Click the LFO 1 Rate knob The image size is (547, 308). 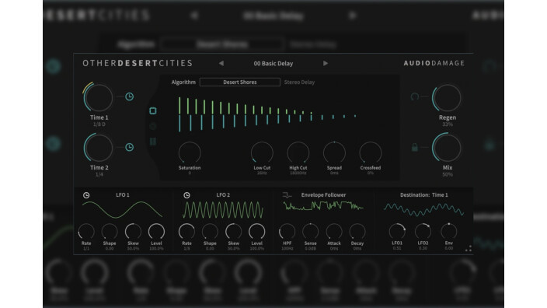(86, 231)
